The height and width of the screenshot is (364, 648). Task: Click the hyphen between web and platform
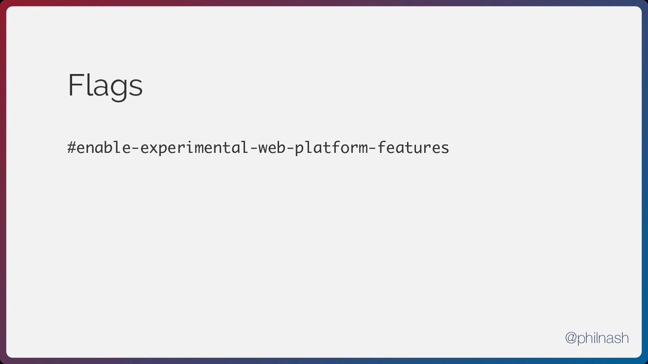tap(290, 148)
